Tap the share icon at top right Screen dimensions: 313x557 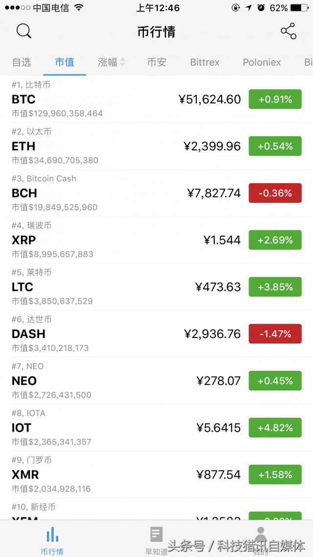pyautogui.click(x=288, y=30)
